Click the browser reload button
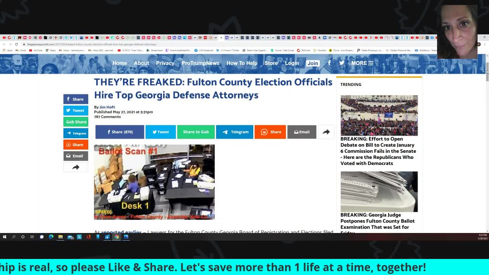 [16, 44]
